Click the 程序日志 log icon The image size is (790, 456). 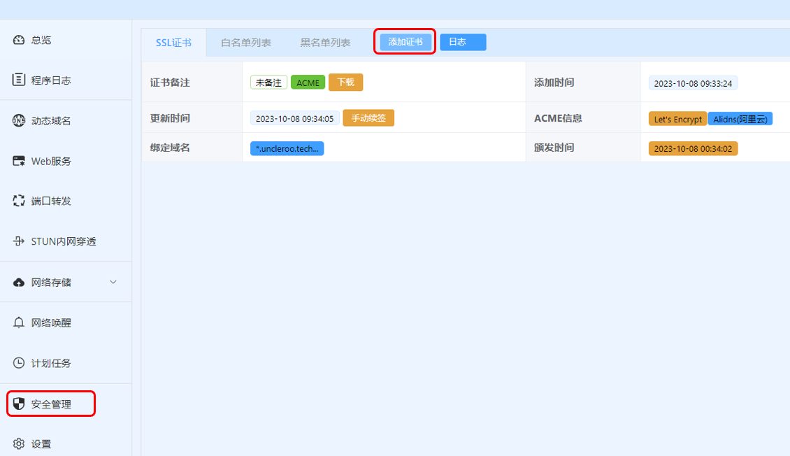click(x=19, y=80)
